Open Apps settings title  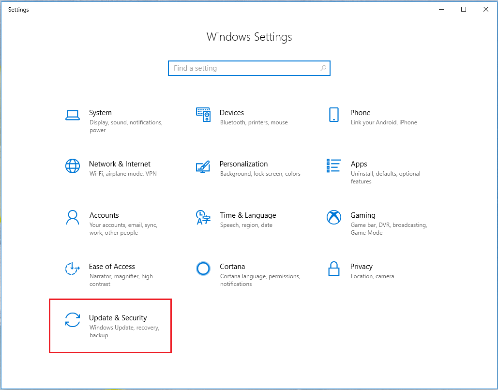point(359,164)
